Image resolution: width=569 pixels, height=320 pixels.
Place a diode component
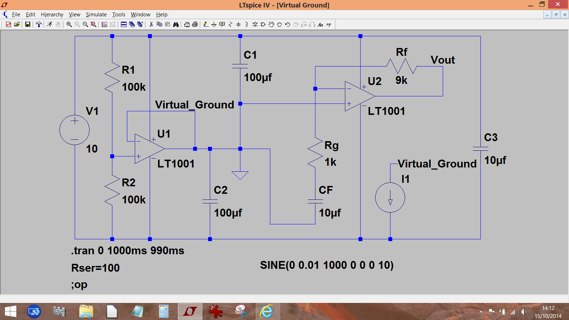[255, 25]
